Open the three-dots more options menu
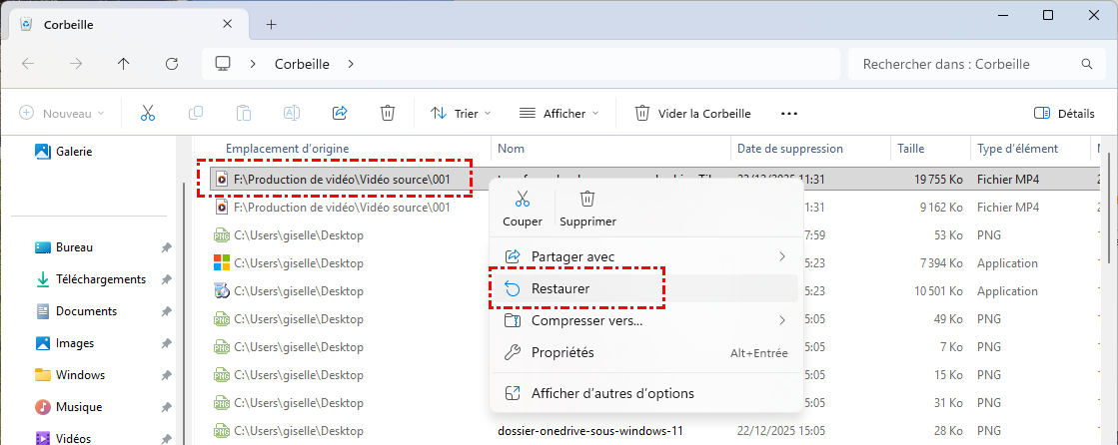The image size is (1118, 445). coord(789,113)
